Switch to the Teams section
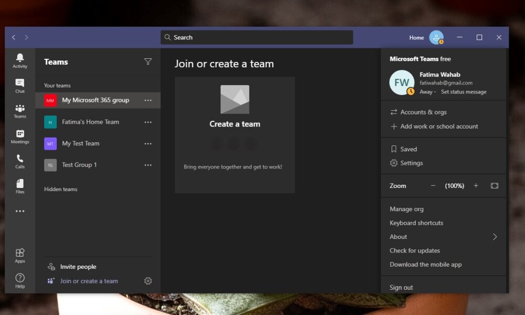The width and height of the screenshot is (525, 315). point(19,111)
